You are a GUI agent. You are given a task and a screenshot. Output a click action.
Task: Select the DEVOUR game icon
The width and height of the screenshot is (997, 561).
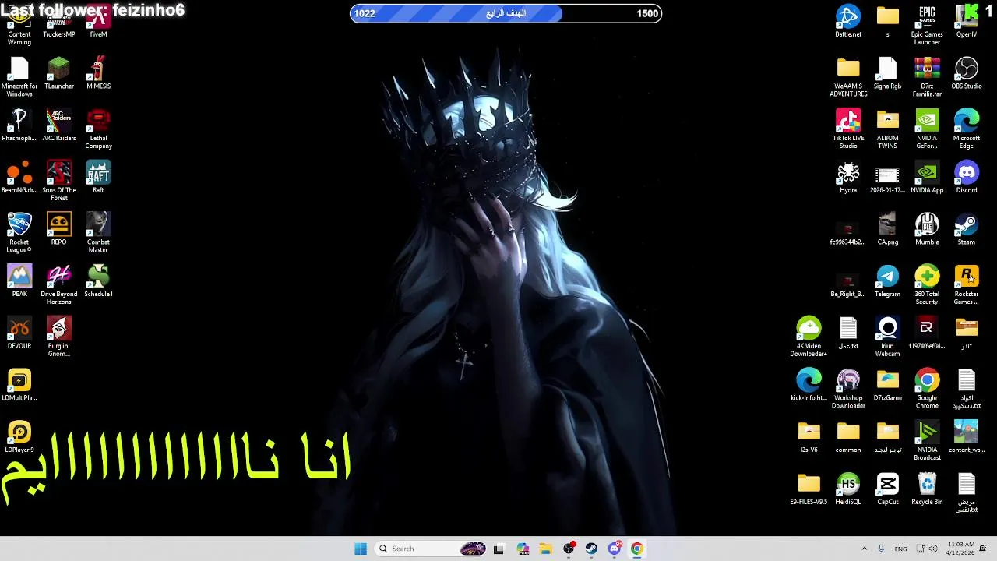pos(19,333)
